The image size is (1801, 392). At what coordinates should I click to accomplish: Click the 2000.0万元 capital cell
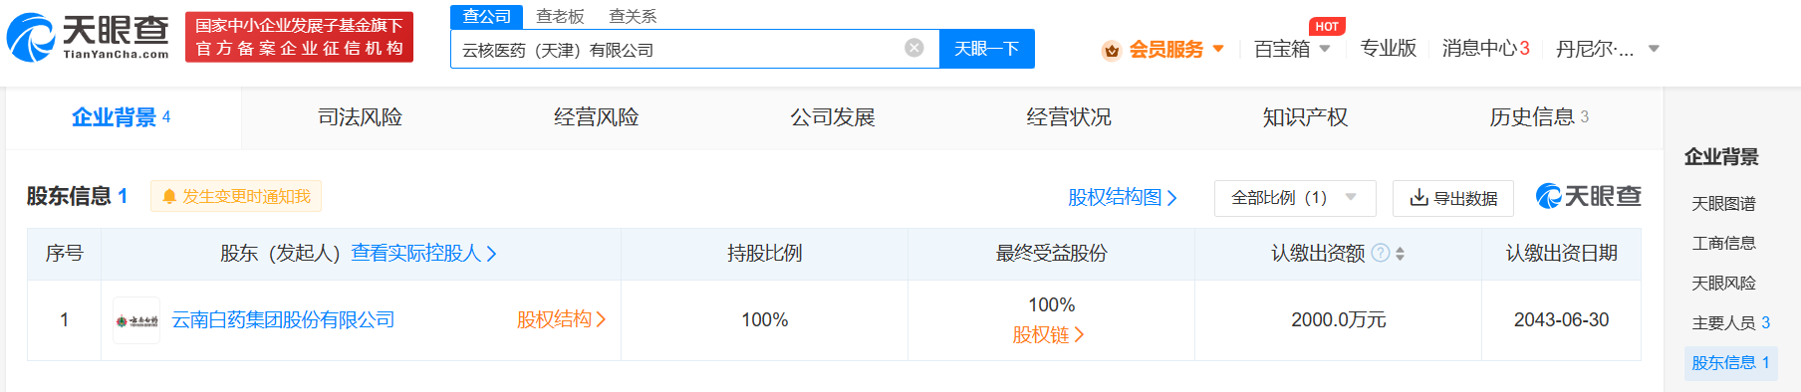[x=1338, y=319]
